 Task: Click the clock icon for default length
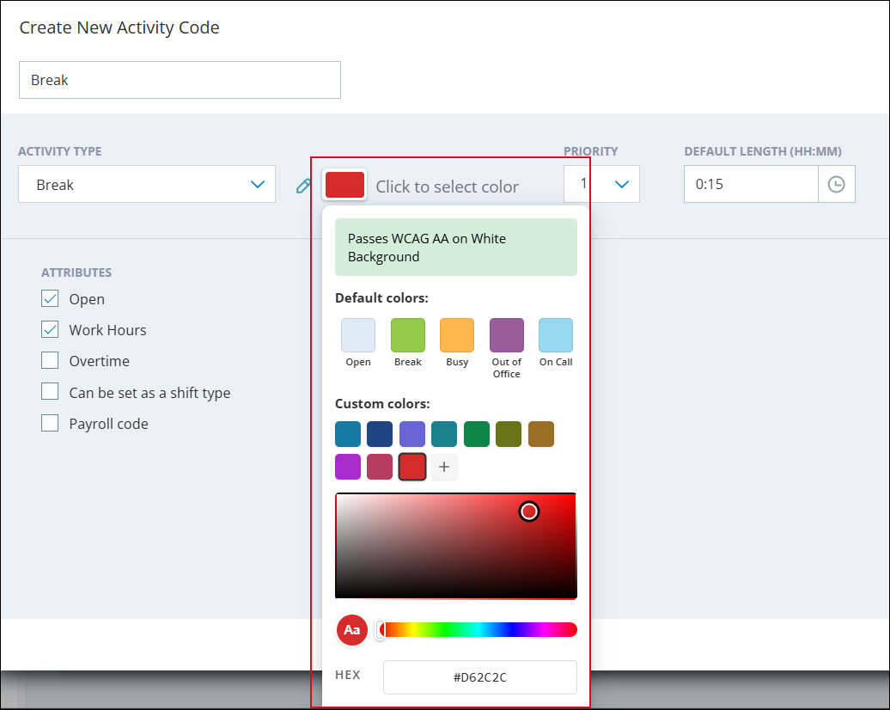pos(836,185)
